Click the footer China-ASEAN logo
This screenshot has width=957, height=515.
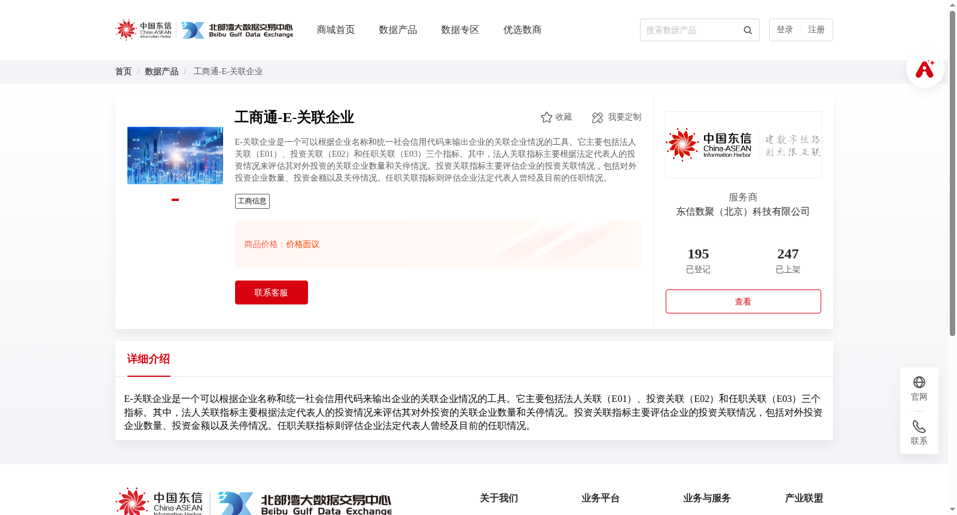tap(159, 502)
